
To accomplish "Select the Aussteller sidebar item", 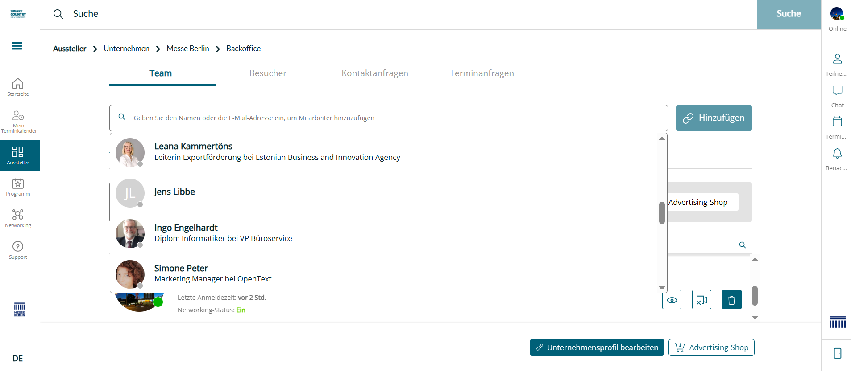I will point(20,155).
